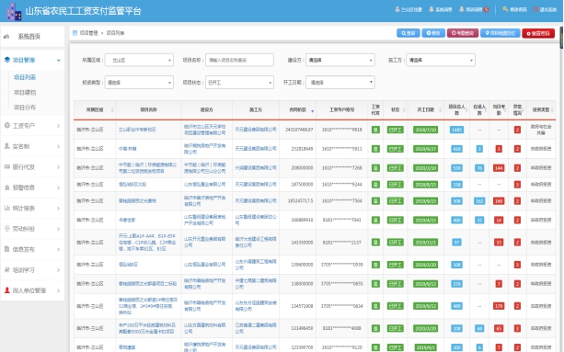Image resolution: width=564 pixels, height=352 pixels.
Task: Click the 劳动纠纷 sidebar icon
Action: (x=6, y=229)
